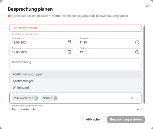Open the start date calendar picker
153x129 pixels.
click(x=69, y=42)
